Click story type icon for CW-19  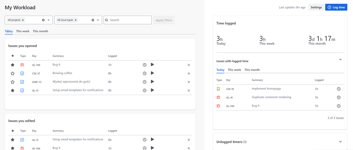pos(218,89)
